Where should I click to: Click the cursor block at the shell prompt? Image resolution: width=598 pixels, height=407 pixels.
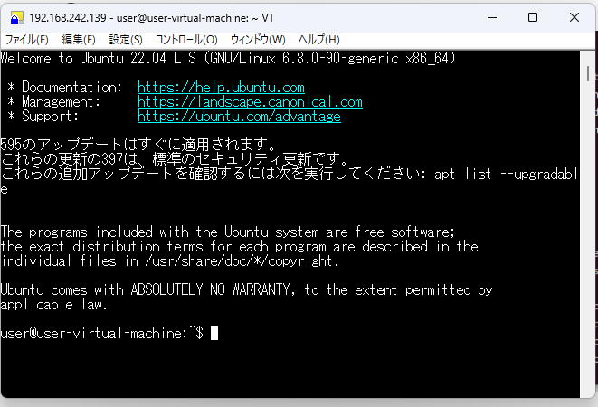point(214,334)
